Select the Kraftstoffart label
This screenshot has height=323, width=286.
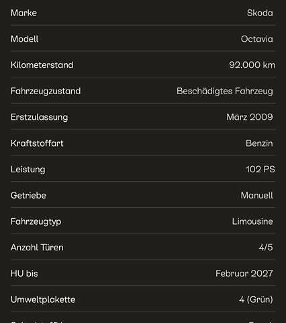[x=37, y=143]
